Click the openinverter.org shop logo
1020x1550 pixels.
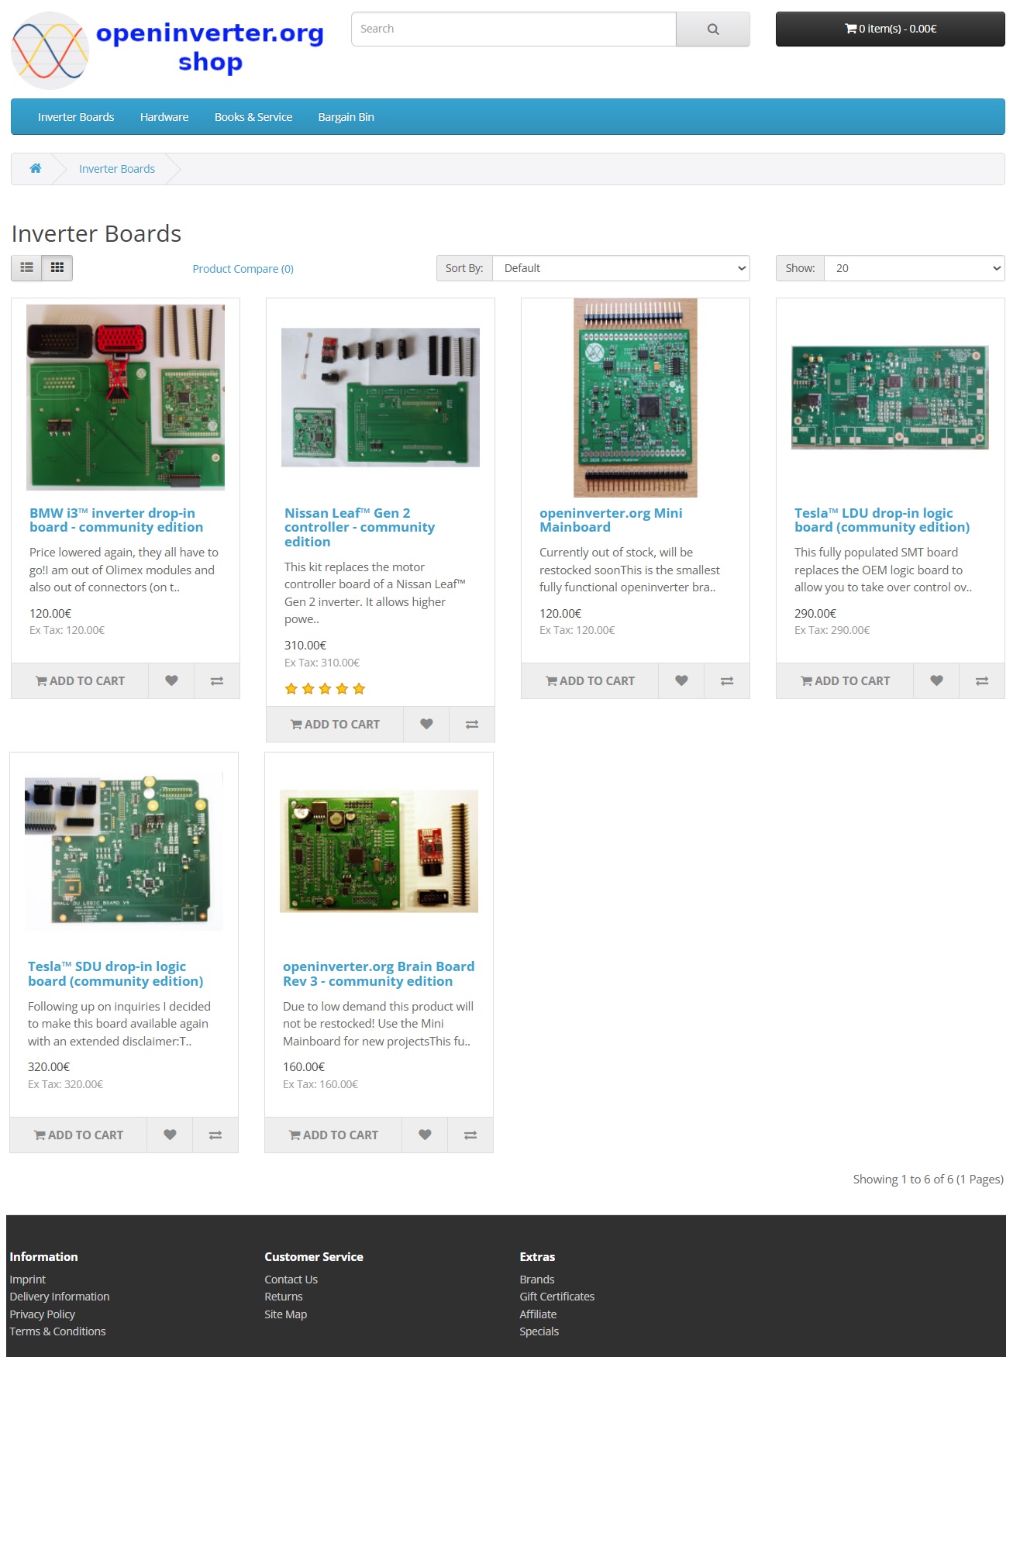(168, 50)
